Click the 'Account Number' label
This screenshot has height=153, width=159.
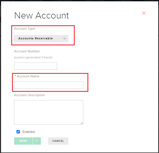click(27, 51)
